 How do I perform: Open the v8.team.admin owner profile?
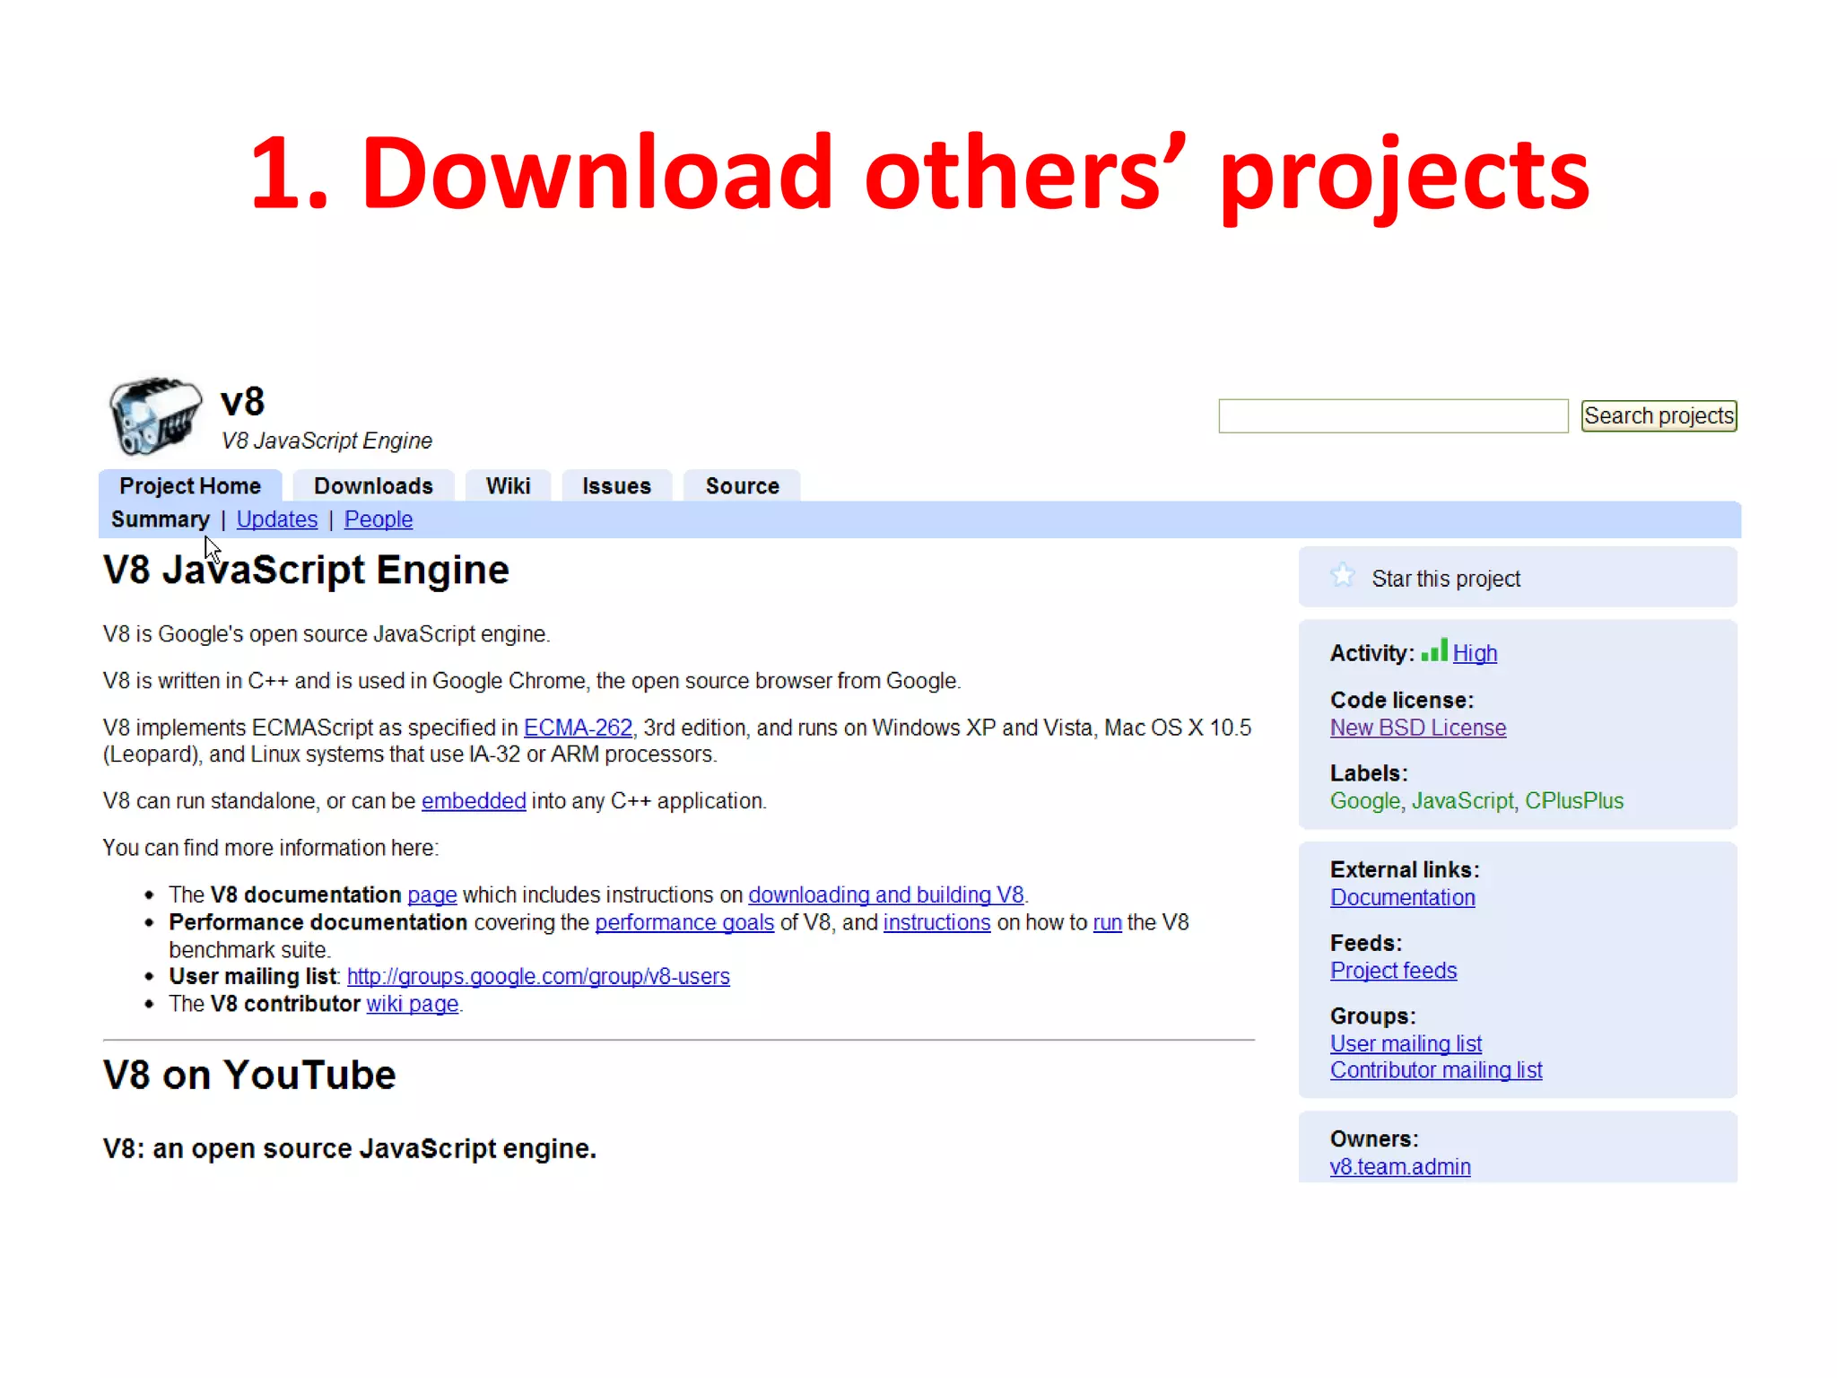(x=1399, y=1167)
